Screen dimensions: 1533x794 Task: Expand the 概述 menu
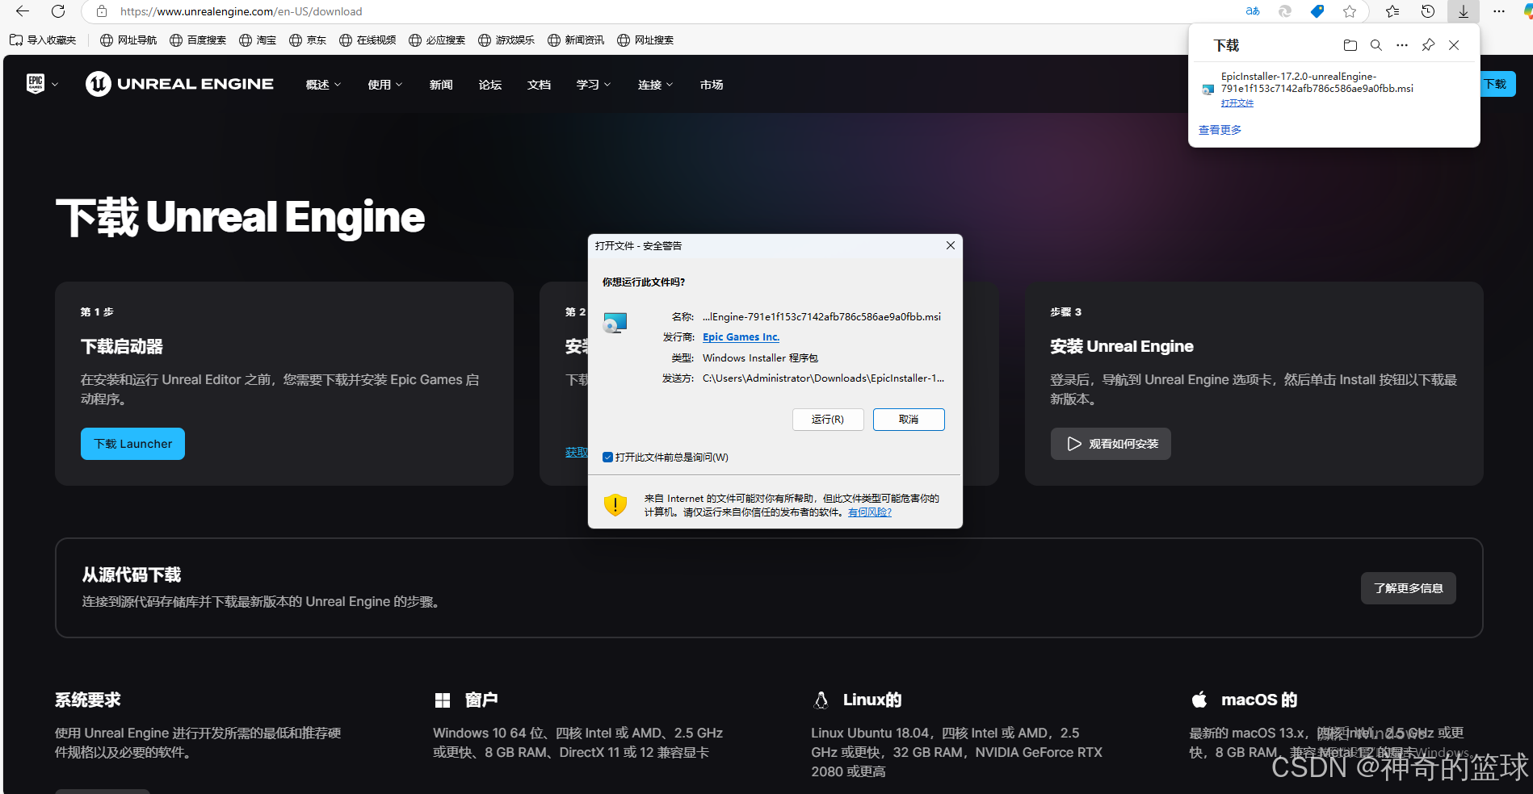pos(323,85)
